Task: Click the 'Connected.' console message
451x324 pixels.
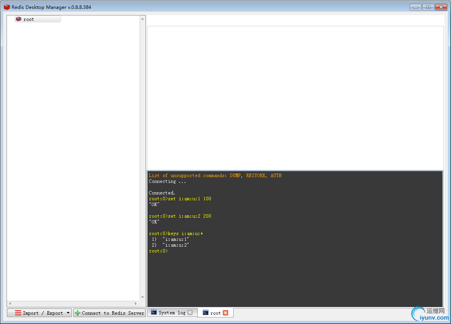Action: (162, 193)
